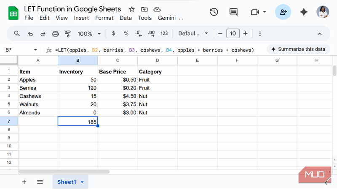Image resolution: width=337 pixels, height=189 pixels.
Task: Open the account profile picture
Action: pyautogui.click(x=323, y=12)
